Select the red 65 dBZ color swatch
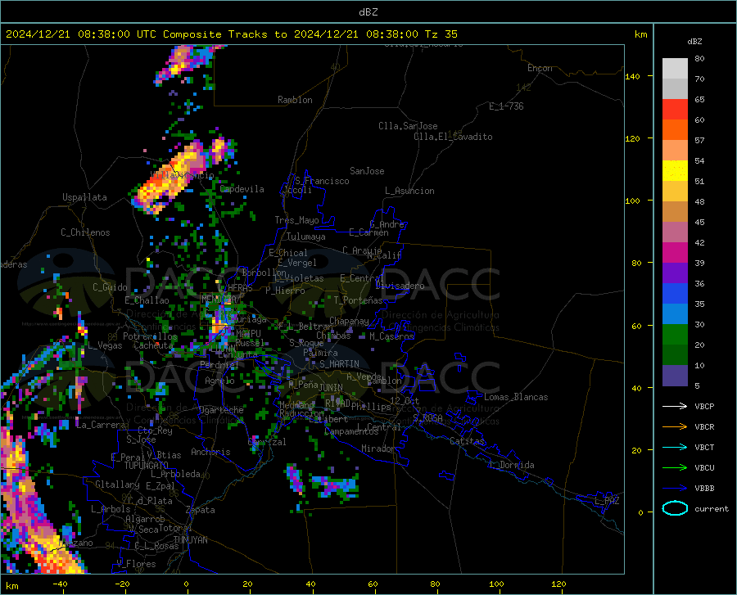 click(675, 110)
